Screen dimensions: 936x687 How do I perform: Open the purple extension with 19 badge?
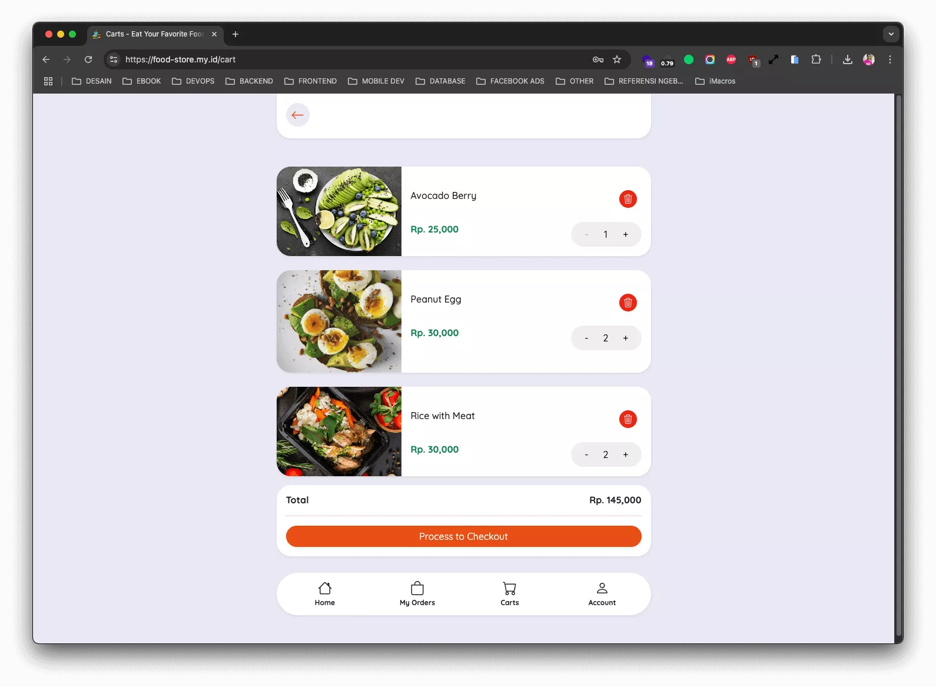tap(648, 60)
